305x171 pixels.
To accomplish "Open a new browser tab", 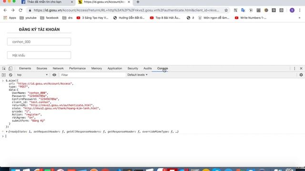I will [x=138, y=2].
